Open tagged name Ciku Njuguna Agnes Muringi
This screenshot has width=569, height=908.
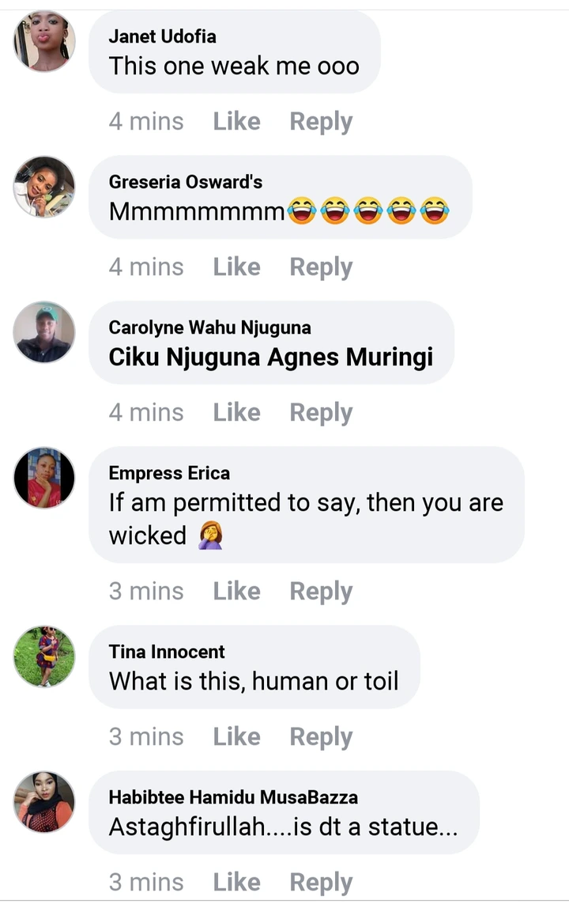(x=270, y=358)
